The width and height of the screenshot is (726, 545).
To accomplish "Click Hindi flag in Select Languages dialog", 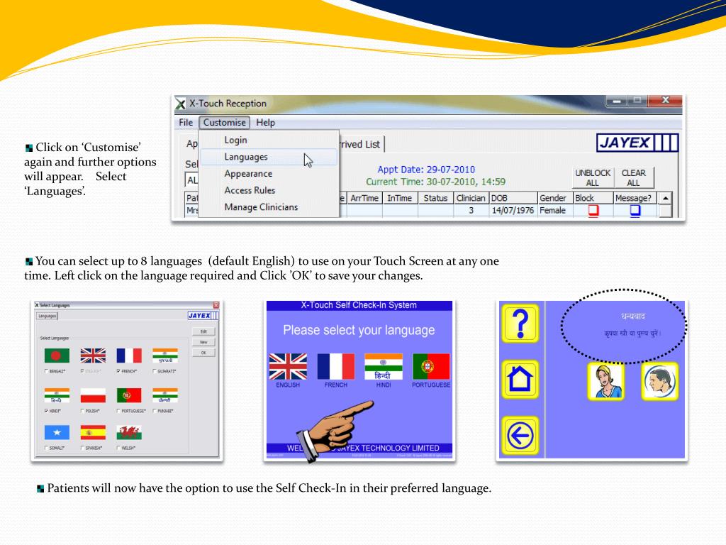I will pyautogui.click(x=57, y=395).
